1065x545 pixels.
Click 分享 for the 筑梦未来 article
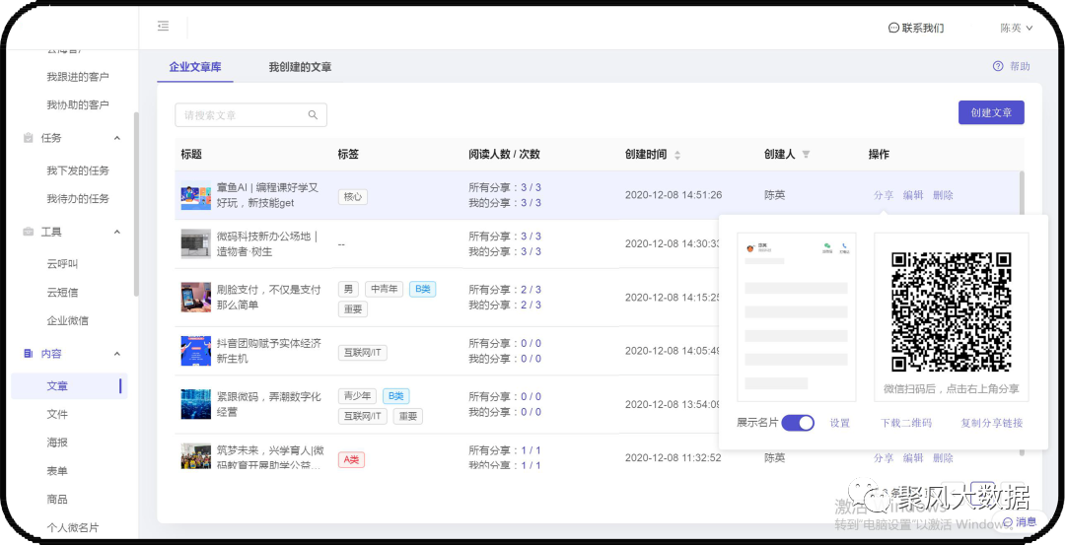point(884,458)
